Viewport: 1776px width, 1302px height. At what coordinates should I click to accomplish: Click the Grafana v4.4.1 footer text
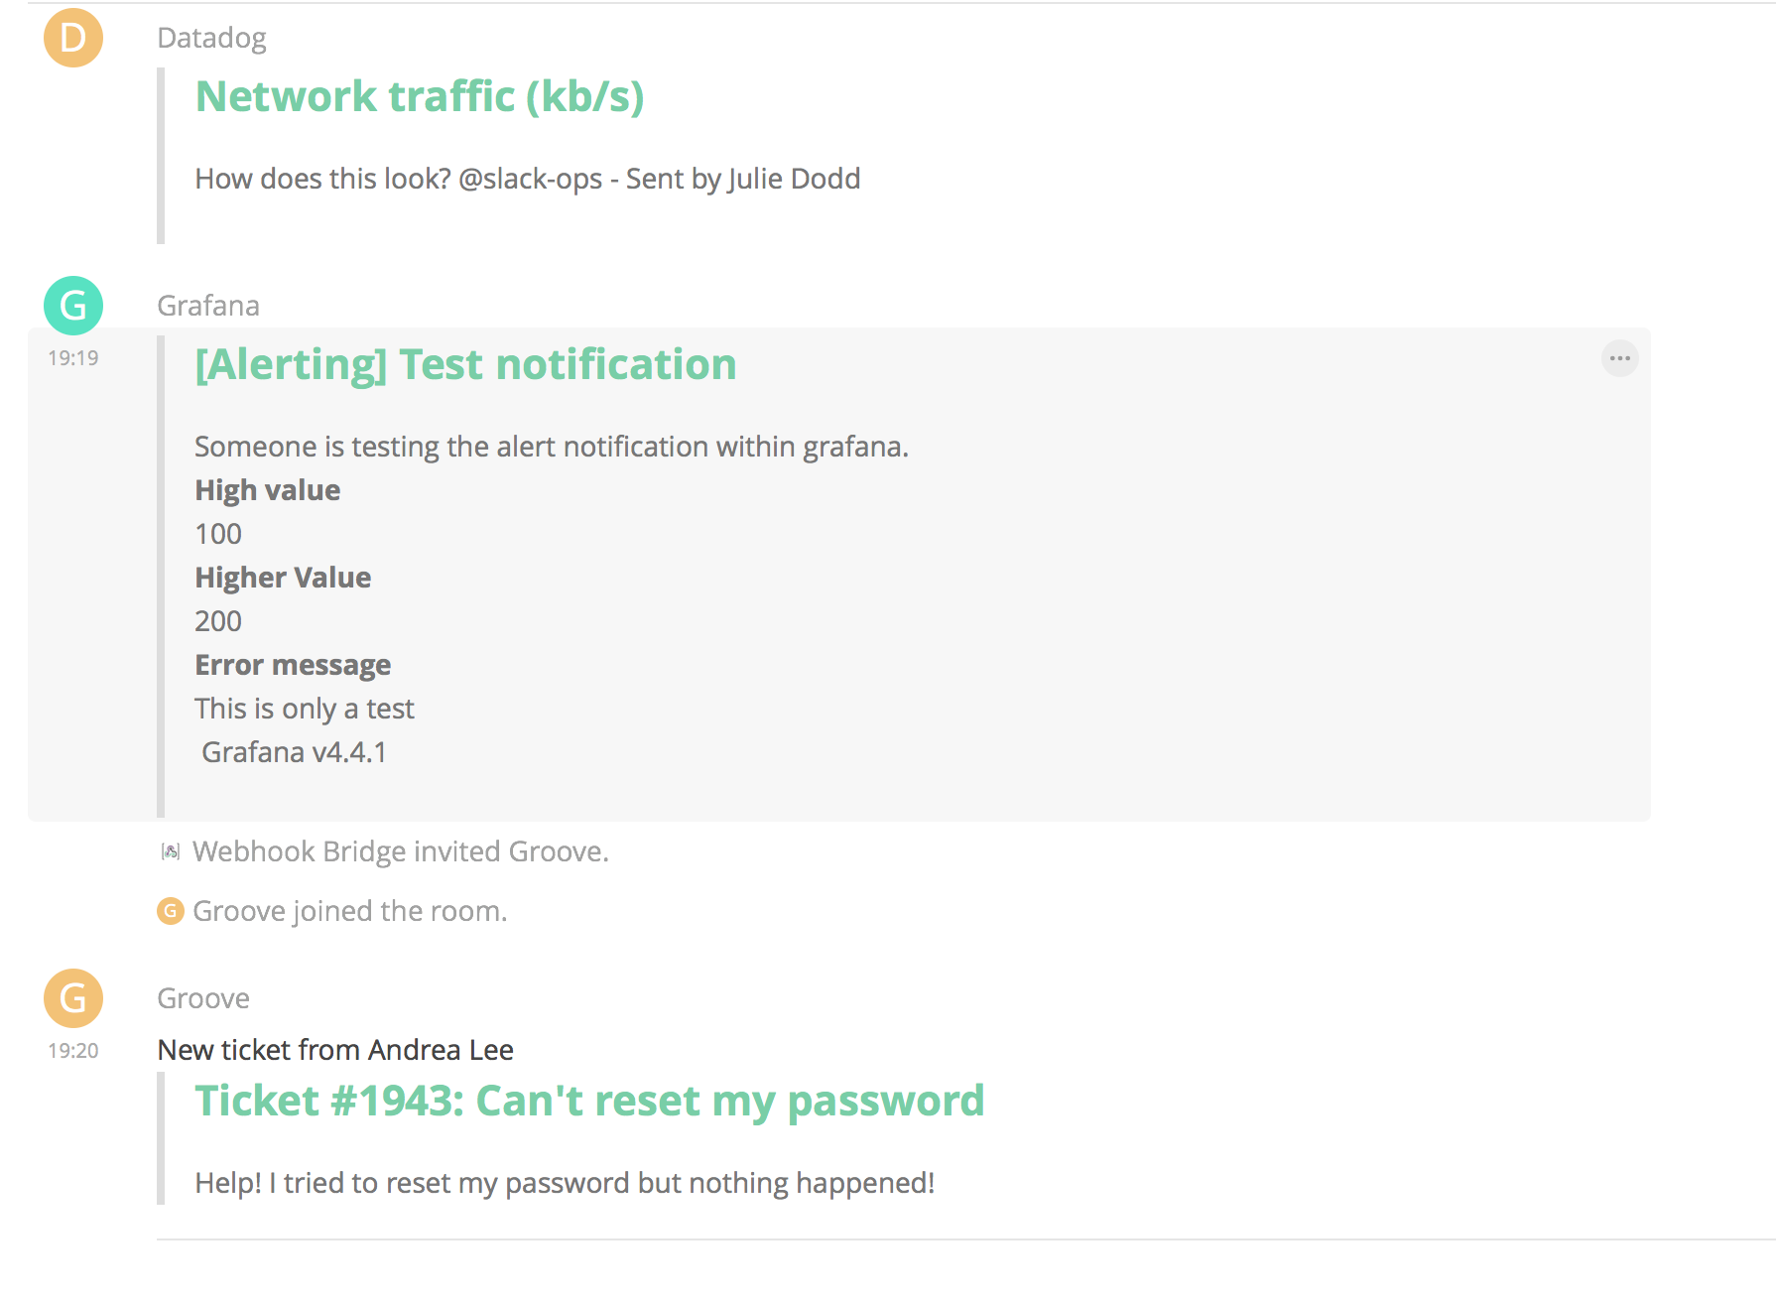(x=294, y=752)
